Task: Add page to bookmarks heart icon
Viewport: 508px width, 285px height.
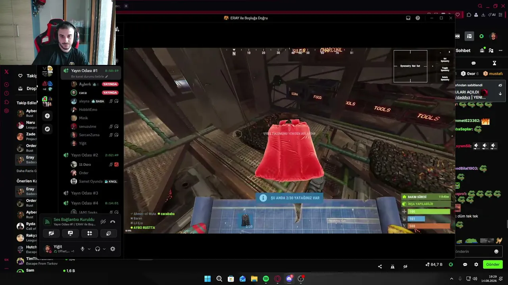Action: coord(458,15)
